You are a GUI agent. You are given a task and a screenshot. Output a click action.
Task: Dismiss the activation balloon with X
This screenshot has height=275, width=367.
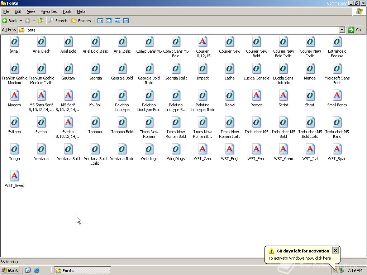(x=335, y=250)
